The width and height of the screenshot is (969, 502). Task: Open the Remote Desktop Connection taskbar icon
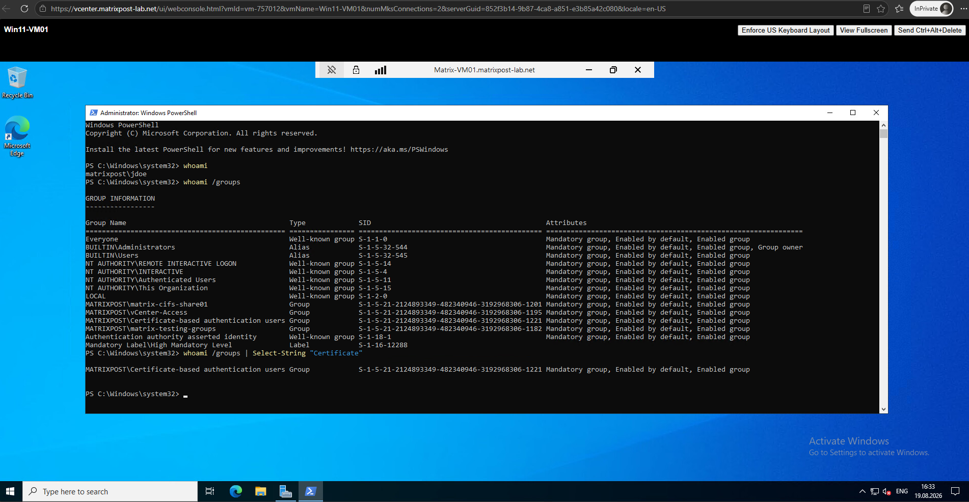click(285, 491)
